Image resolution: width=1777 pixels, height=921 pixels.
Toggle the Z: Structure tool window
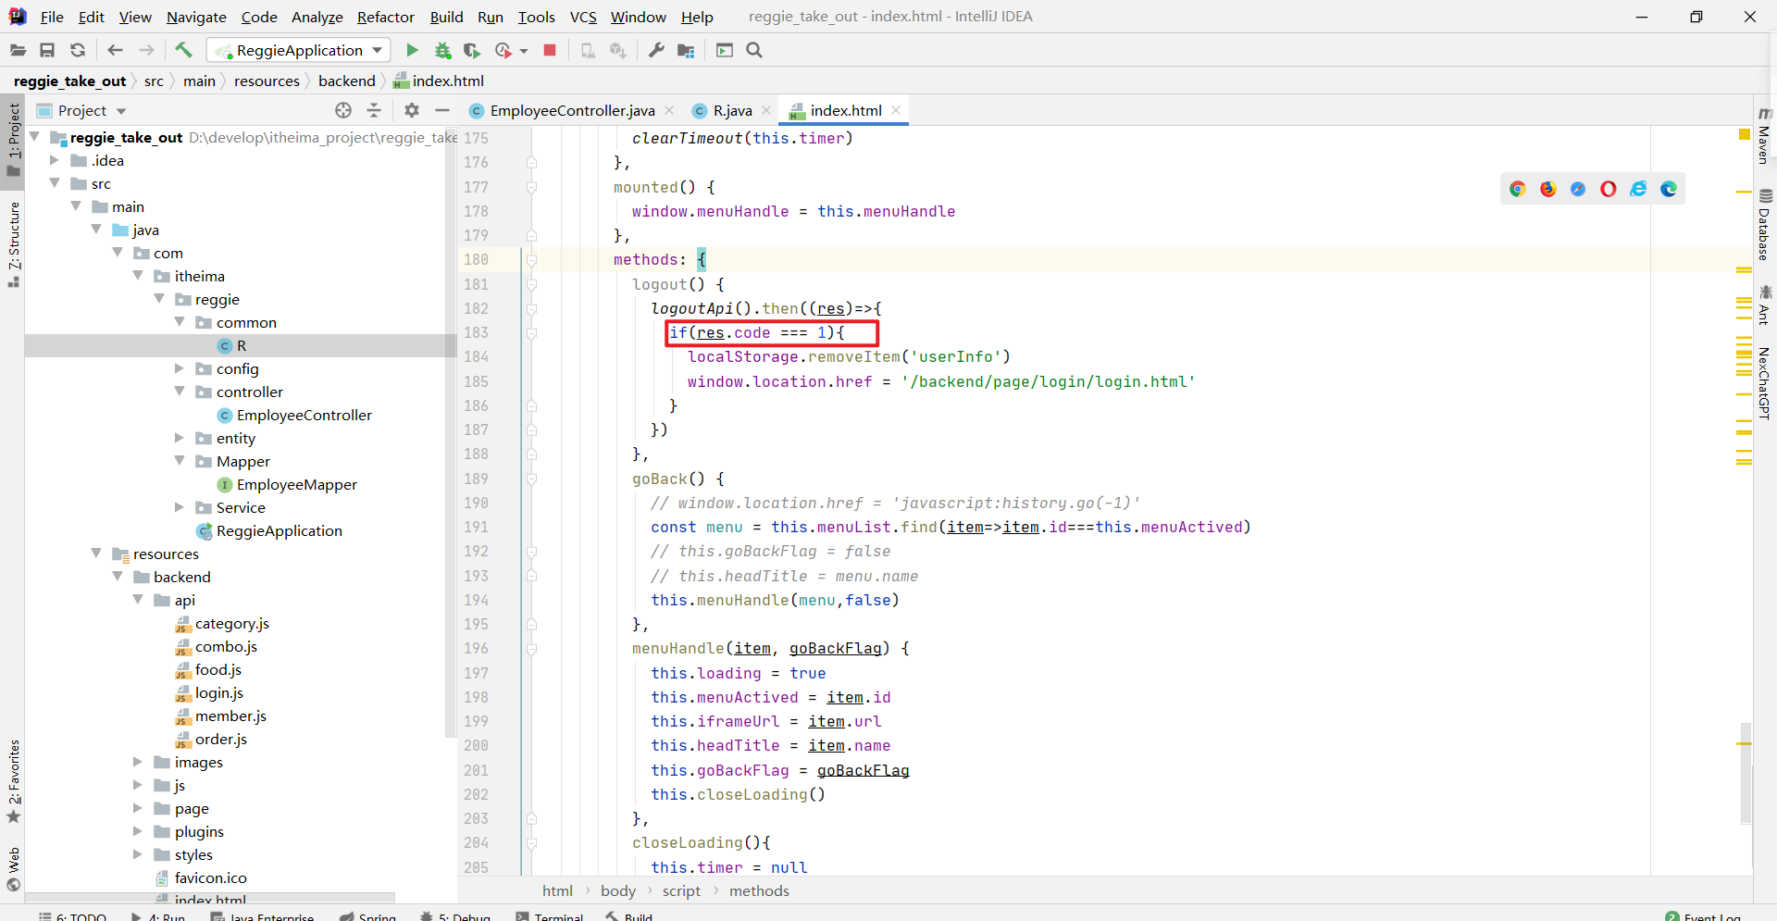pyautogui.click(x=13, y=243)
